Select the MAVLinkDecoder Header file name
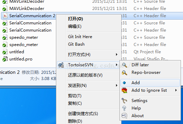 pos(27,9)
